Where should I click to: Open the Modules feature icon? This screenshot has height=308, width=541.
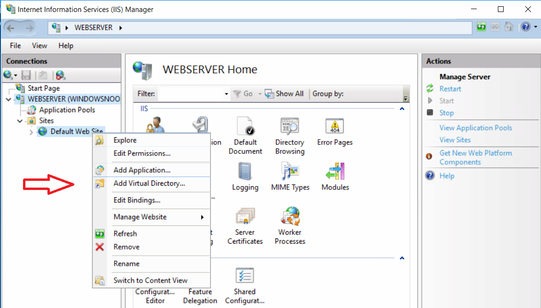click(335, 171)
